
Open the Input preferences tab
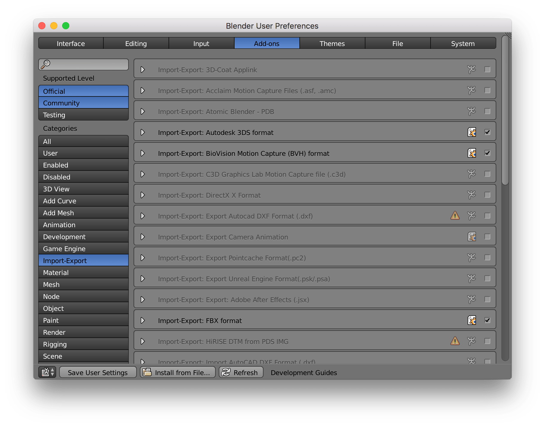(201, 43)
